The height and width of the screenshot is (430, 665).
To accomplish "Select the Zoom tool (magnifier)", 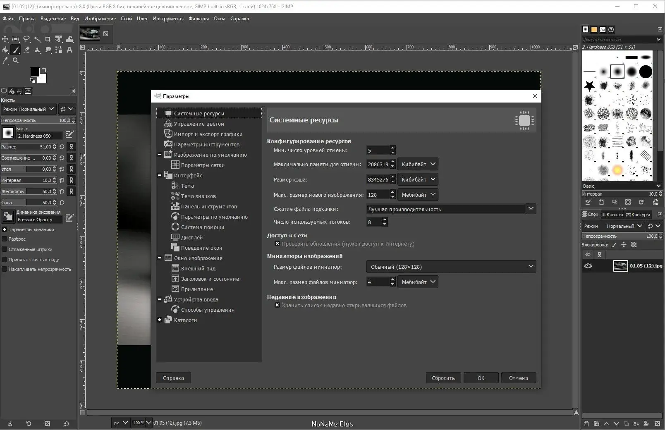I will click(16, 61).
